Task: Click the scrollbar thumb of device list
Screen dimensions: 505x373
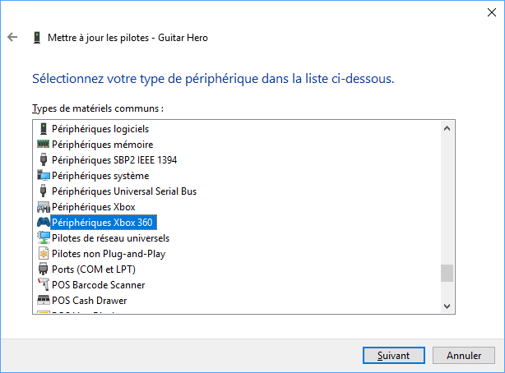Action: (447, 273)
